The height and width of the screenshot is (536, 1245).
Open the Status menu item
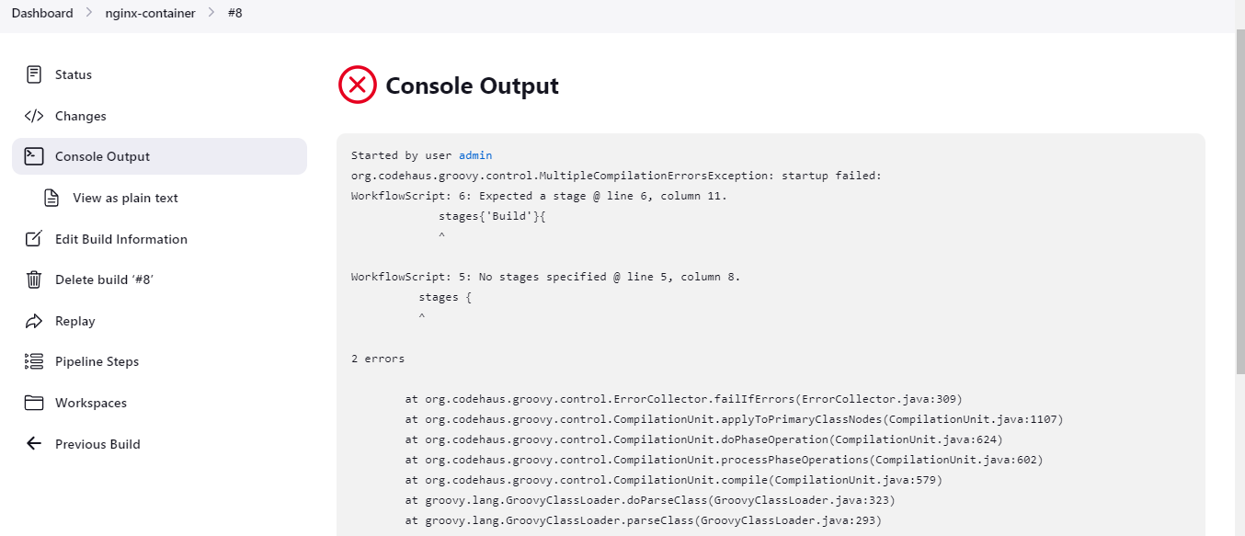tap(74, 74)
